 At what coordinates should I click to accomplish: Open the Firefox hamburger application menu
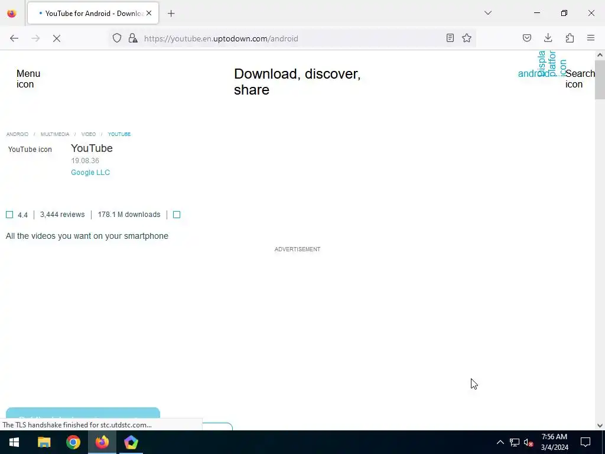pyautogui.click(x=591, y=38)
